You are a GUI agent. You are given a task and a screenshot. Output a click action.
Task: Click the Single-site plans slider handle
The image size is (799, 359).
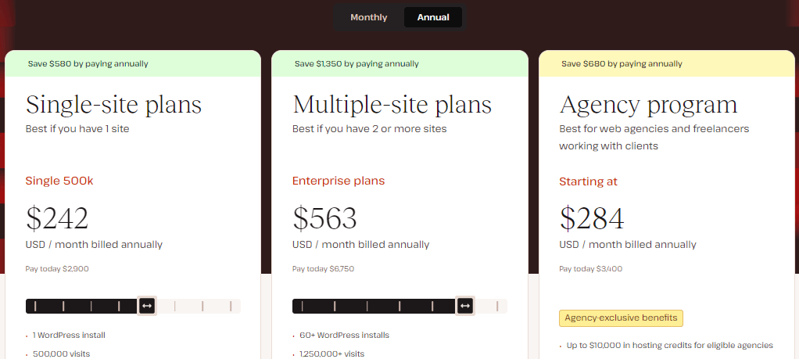point(147,306)
